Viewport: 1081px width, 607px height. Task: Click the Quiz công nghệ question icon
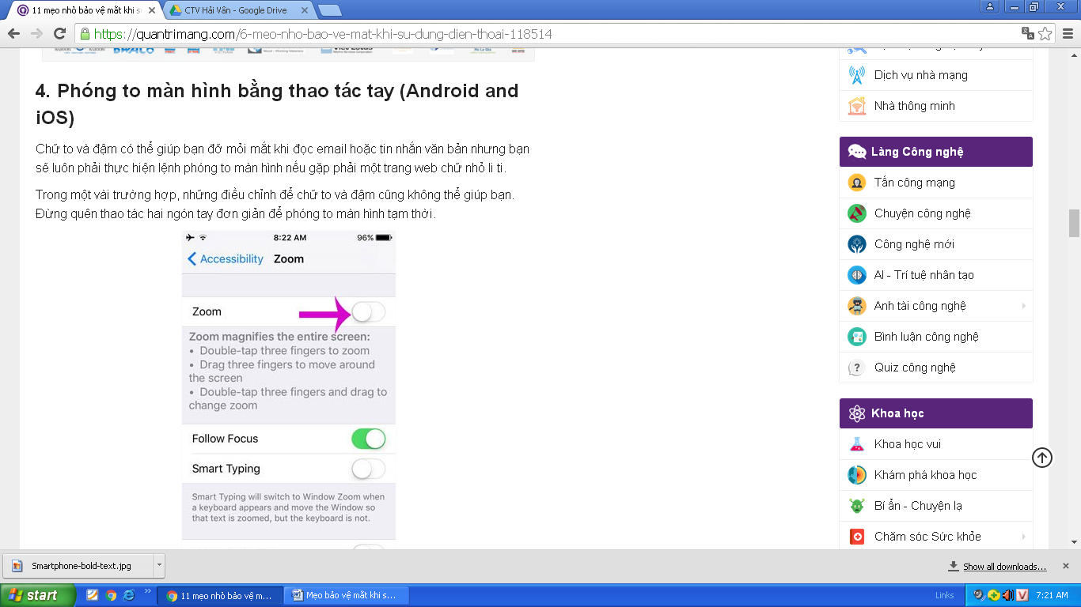[x=856, y=368]
